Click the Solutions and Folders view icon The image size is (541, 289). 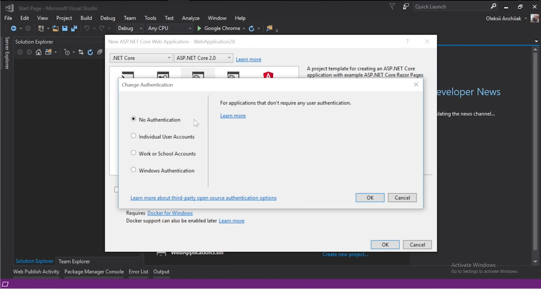click(x=48, y=52)
